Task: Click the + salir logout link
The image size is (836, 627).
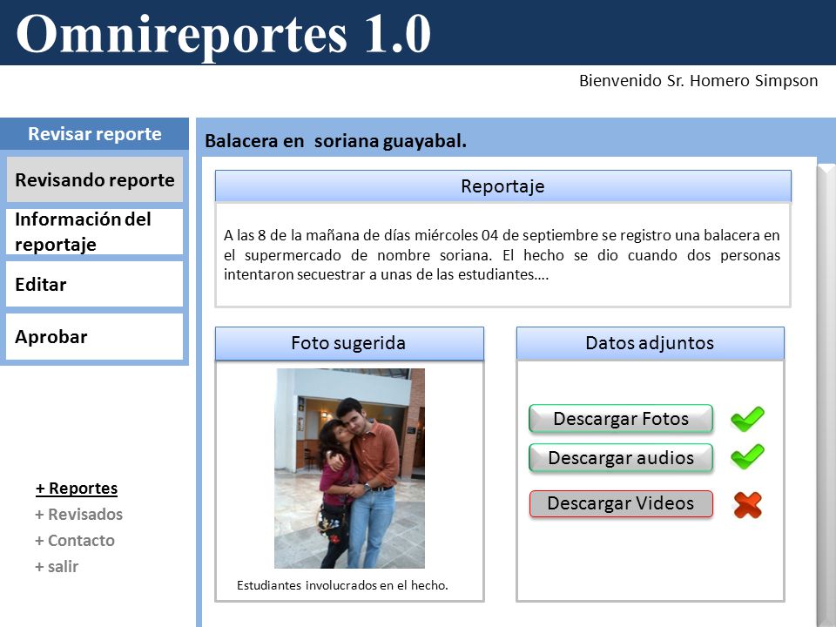Action: [x=57, y=566]
